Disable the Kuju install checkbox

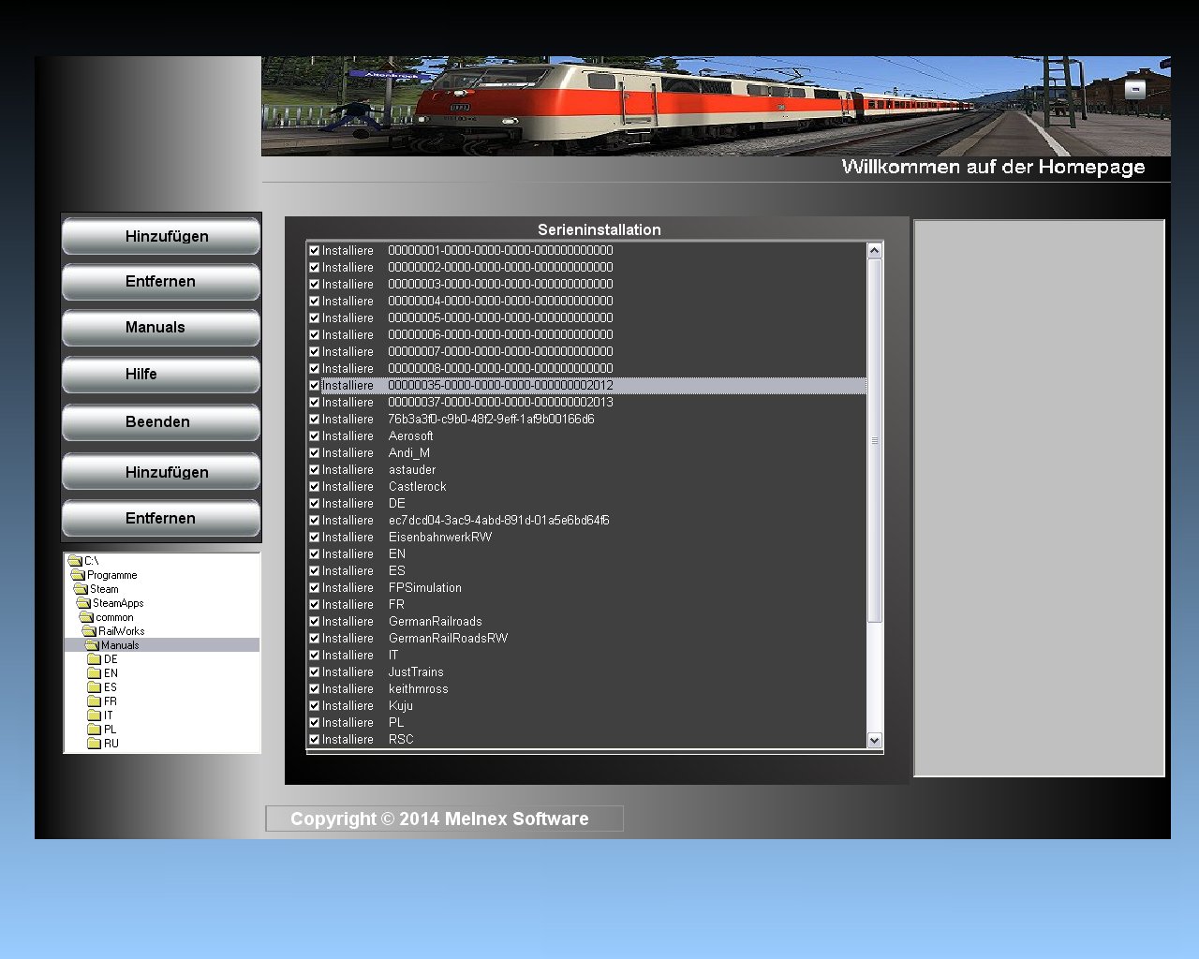tap(315, 706)
